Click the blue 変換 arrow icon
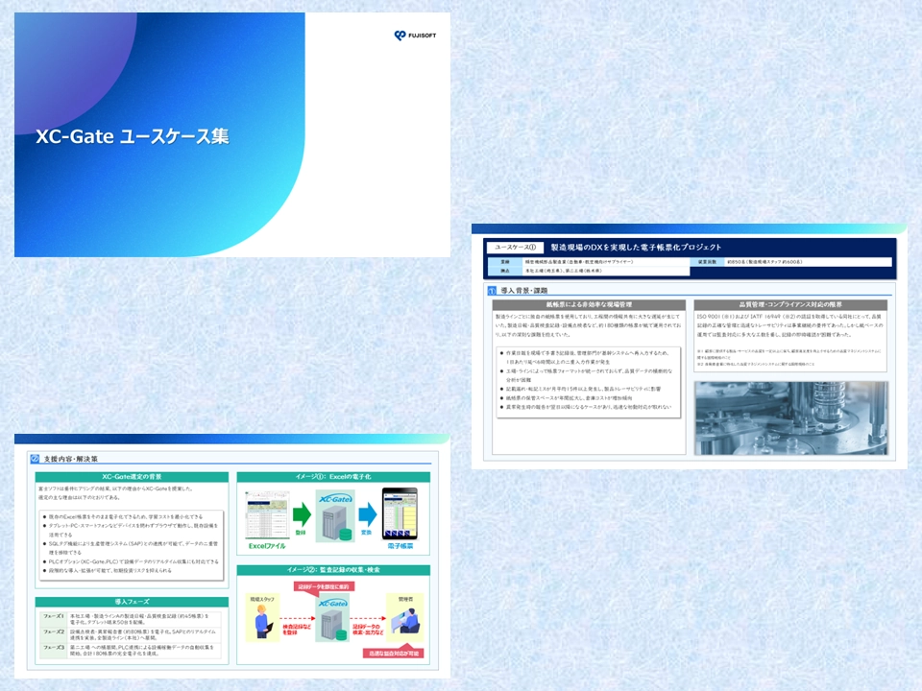Viewport: 922px width, 691px height. (367, 515)
